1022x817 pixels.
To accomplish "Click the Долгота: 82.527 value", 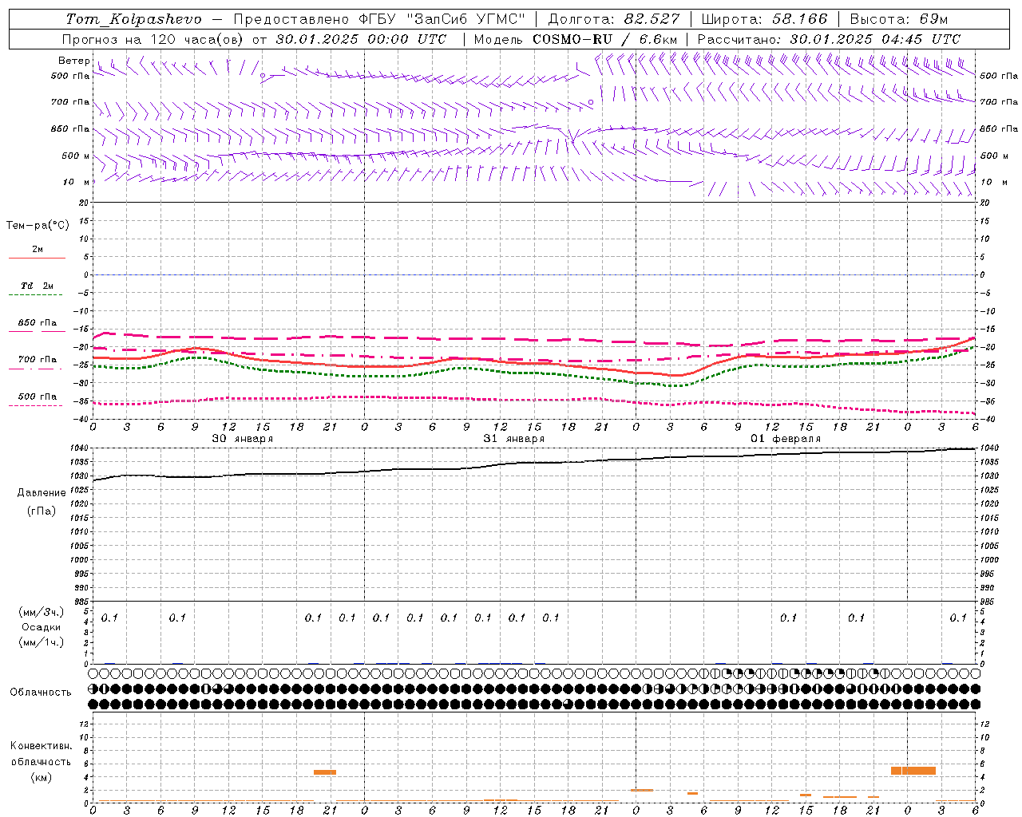I will tap(614, 19).
